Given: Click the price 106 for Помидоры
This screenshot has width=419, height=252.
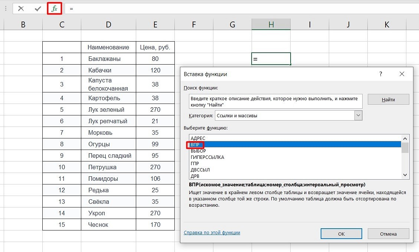Looking at the screenshot, I should point(155,179).
